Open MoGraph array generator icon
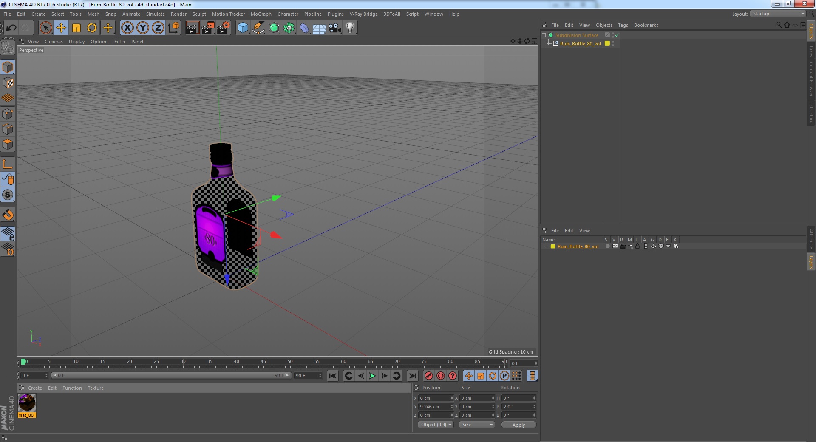 click(x=289, y=28)
